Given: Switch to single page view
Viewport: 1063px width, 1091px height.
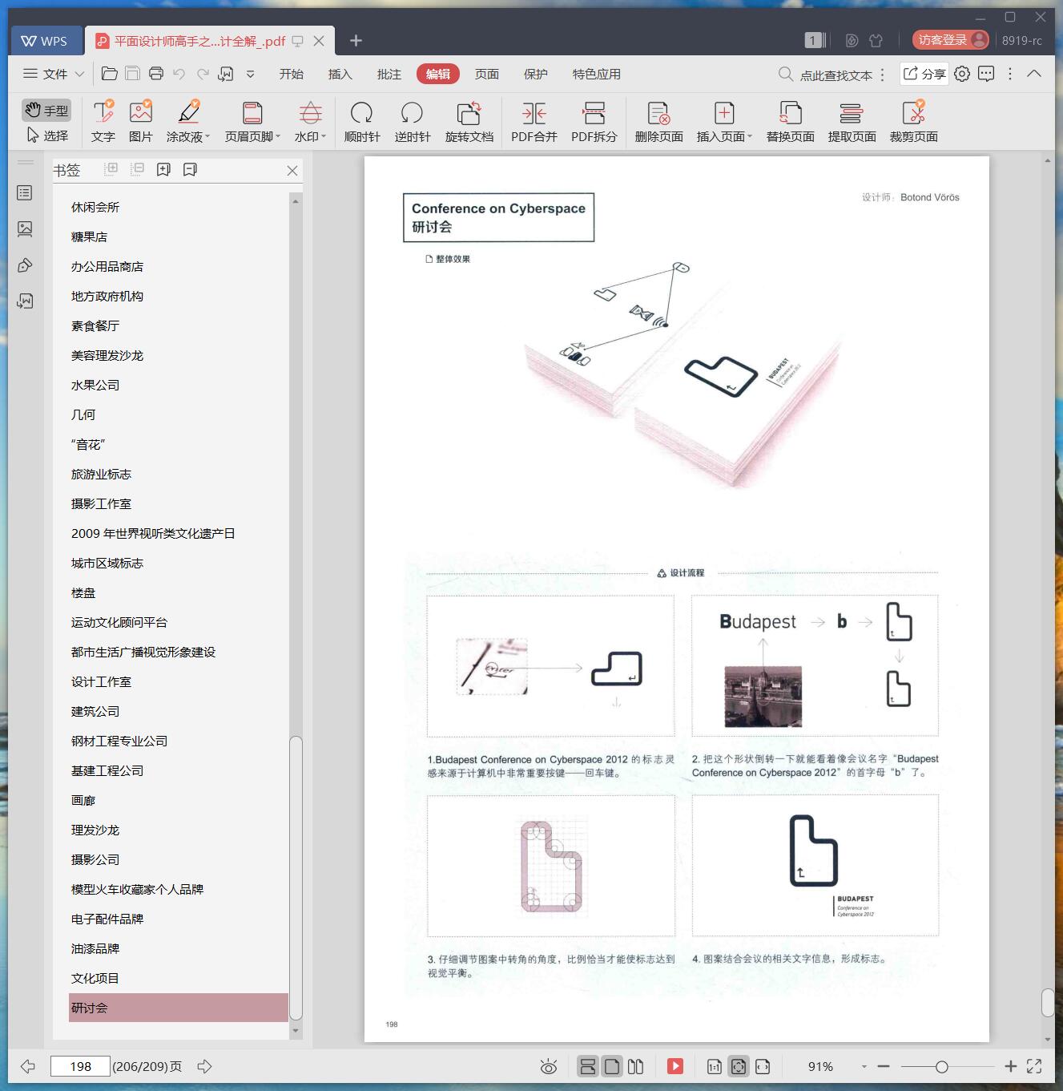Looking at the screenshot, I should point(612,1066).
